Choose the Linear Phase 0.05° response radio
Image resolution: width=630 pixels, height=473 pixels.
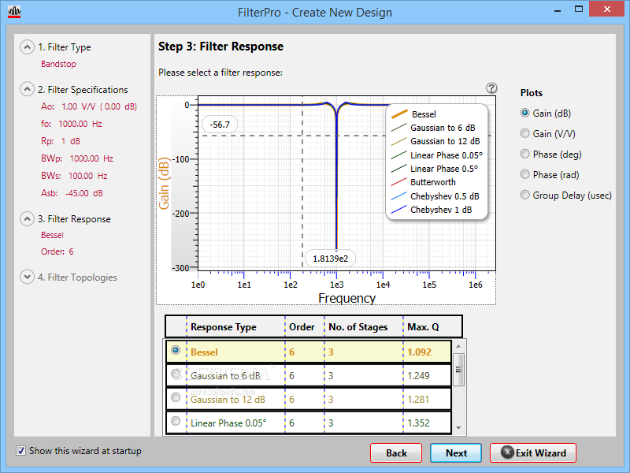(176, 421)
